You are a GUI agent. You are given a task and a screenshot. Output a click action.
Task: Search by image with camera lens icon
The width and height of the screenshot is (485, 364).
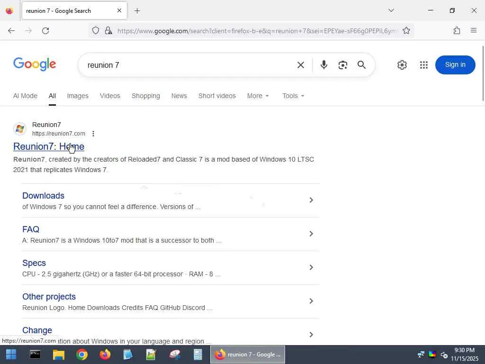click(x=343, y=65)
